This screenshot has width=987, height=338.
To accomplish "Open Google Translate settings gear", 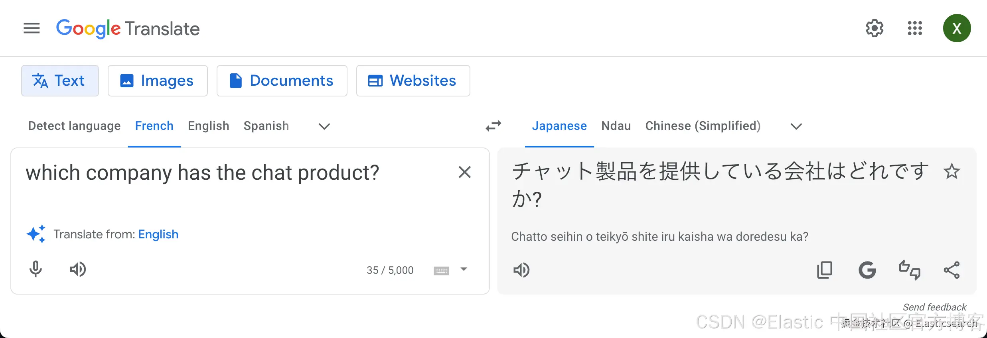I will (x=874, y=28).
